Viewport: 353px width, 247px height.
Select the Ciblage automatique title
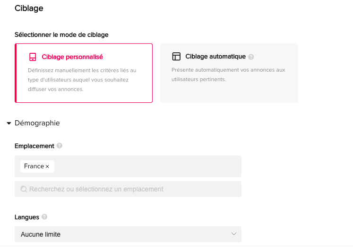tap(215, 57)
